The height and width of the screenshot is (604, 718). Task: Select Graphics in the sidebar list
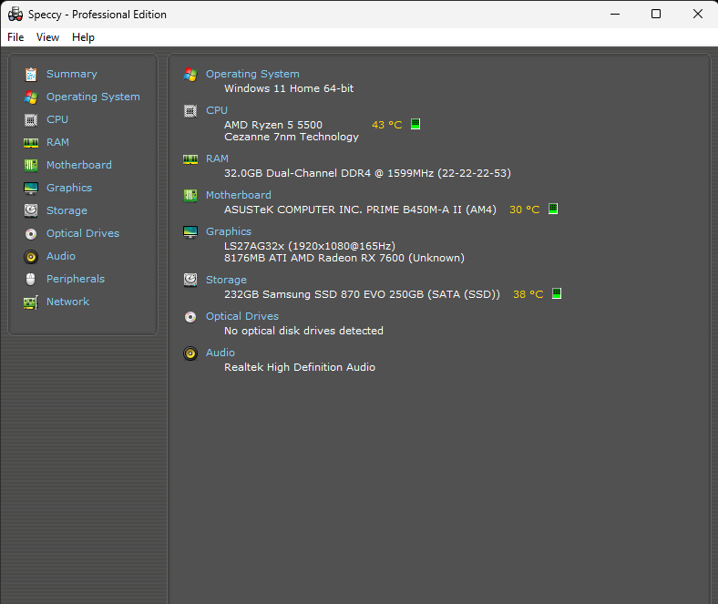point(69,188)
